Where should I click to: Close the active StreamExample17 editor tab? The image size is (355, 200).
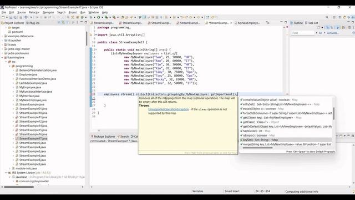point(231,23)
